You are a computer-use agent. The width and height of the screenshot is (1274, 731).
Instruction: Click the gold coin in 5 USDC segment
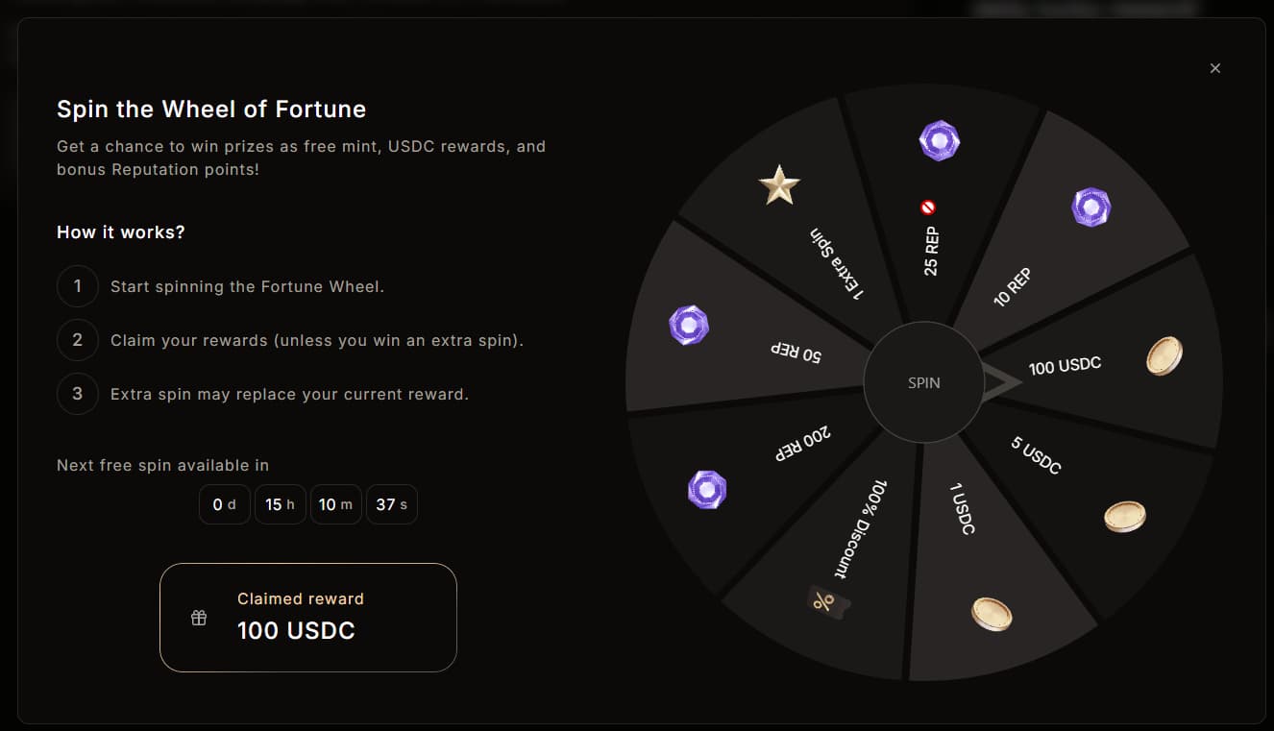pos(1125,516)
